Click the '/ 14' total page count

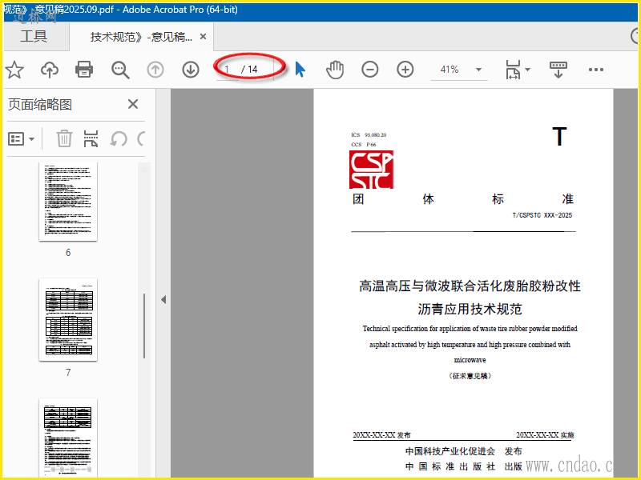pyautogui.click(x=249, y=70)
